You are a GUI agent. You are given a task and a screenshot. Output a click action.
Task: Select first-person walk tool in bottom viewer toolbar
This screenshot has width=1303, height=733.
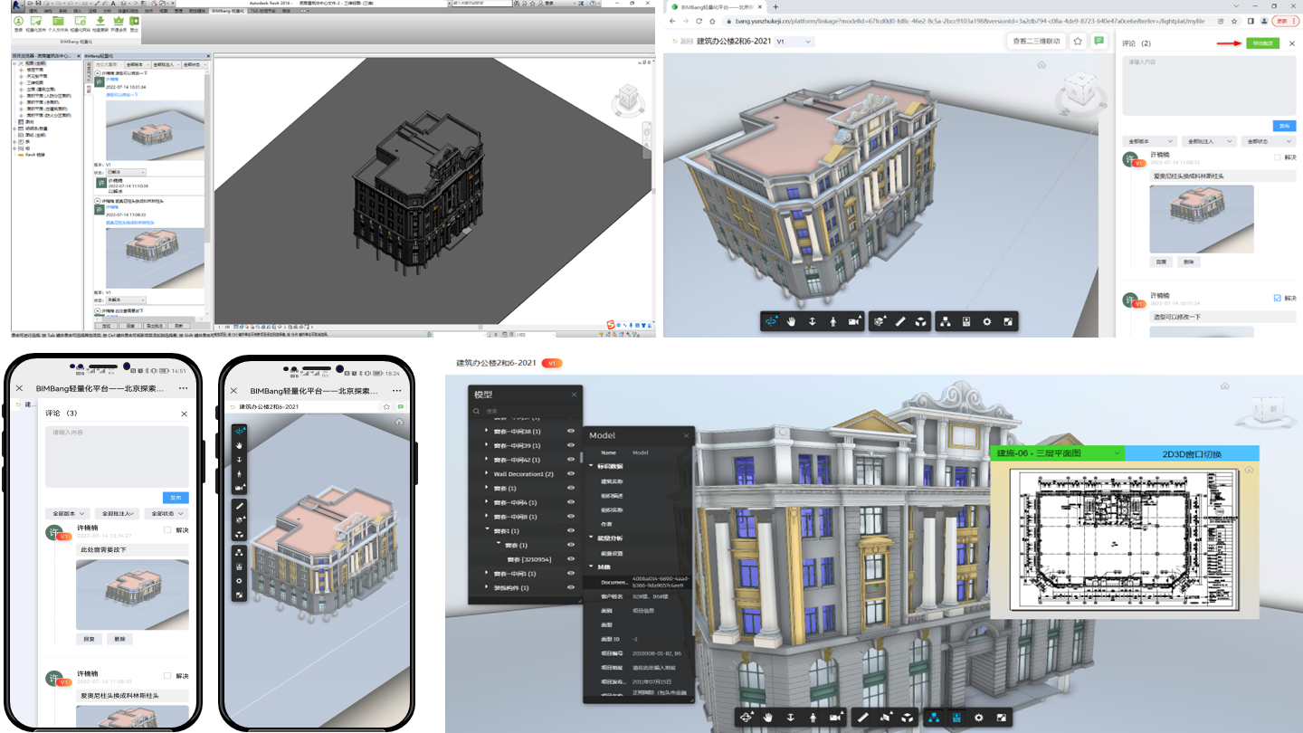click(812, 717)
